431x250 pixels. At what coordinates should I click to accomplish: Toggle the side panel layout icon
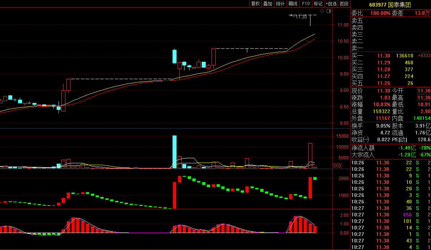coord(329,11)
